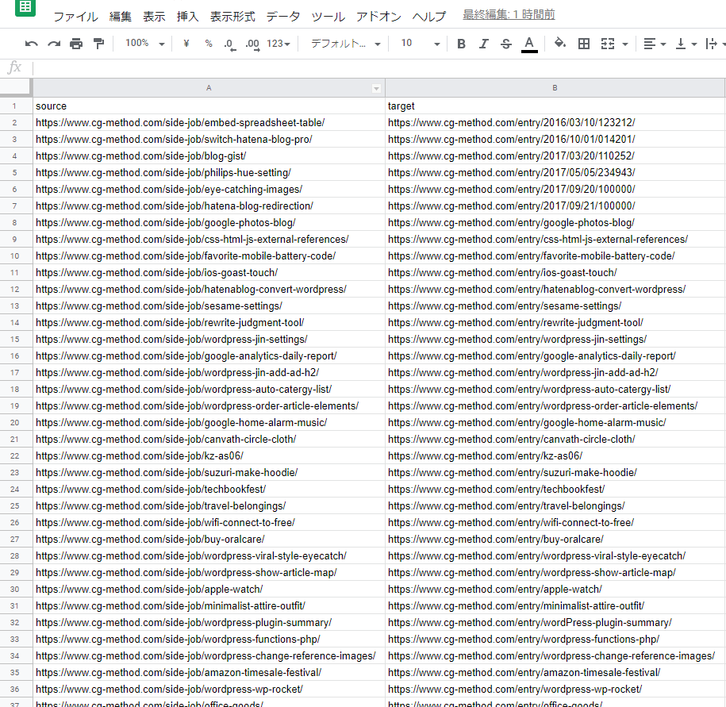Select target cell entry/buy-oralcare
Viewport: 726px width, 707px height.
(x=555, y=540)
